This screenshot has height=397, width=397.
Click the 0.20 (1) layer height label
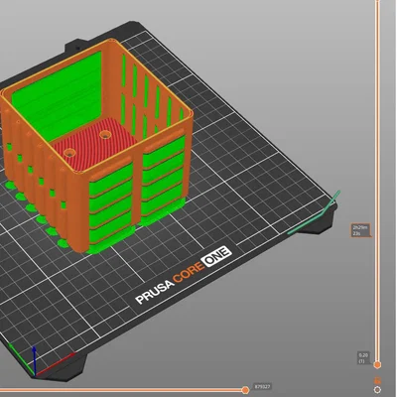click(364, 358)
